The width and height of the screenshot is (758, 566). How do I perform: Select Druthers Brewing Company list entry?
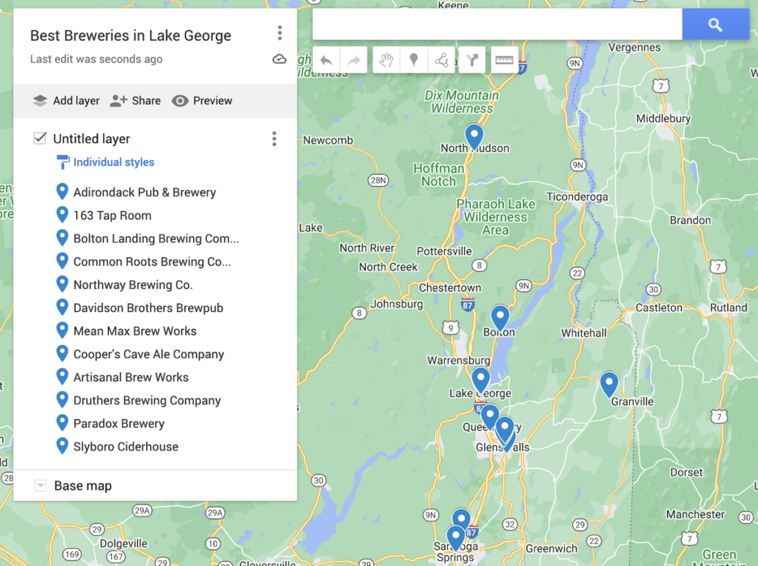click(147, 400)
